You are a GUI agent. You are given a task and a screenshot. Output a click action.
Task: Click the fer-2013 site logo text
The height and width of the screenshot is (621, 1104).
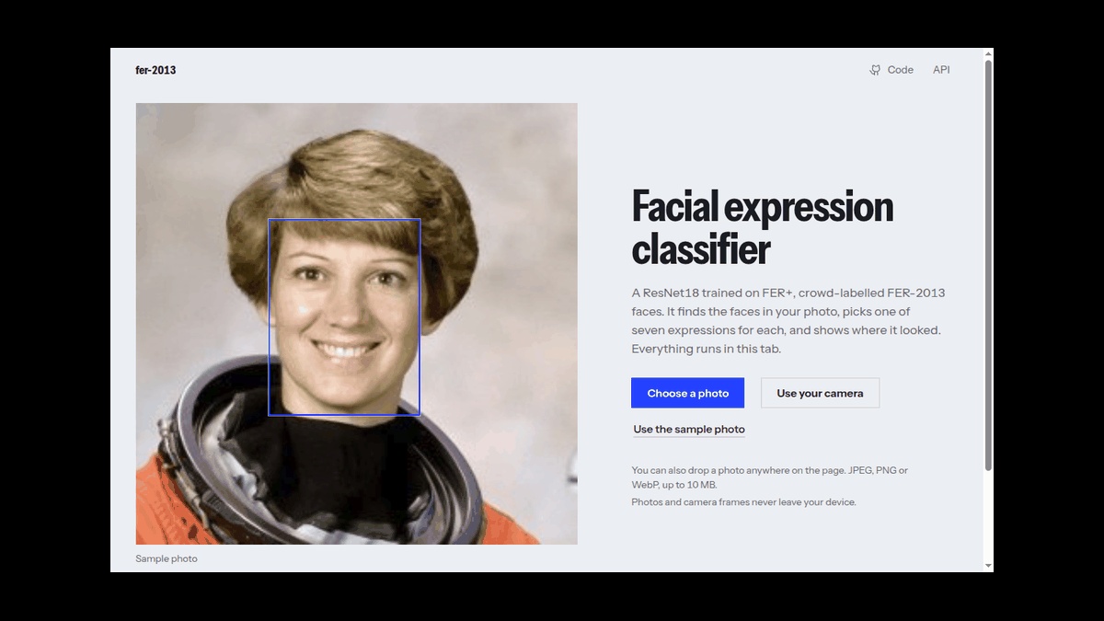pyautogui.click(x=155, y=70)
